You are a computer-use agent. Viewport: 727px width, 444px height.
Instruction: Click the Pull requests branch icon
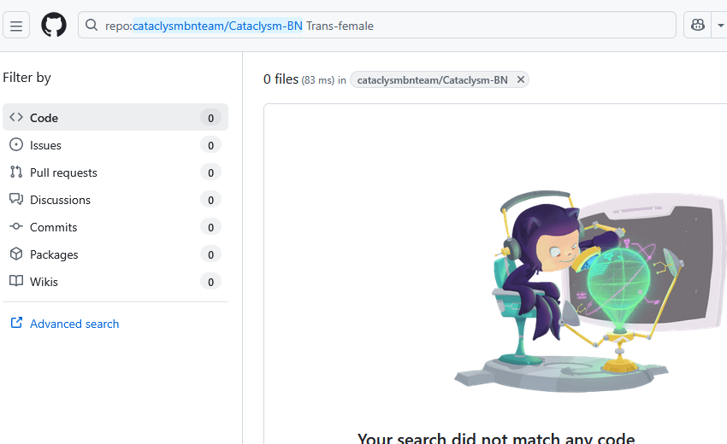(x=16, y=172)
